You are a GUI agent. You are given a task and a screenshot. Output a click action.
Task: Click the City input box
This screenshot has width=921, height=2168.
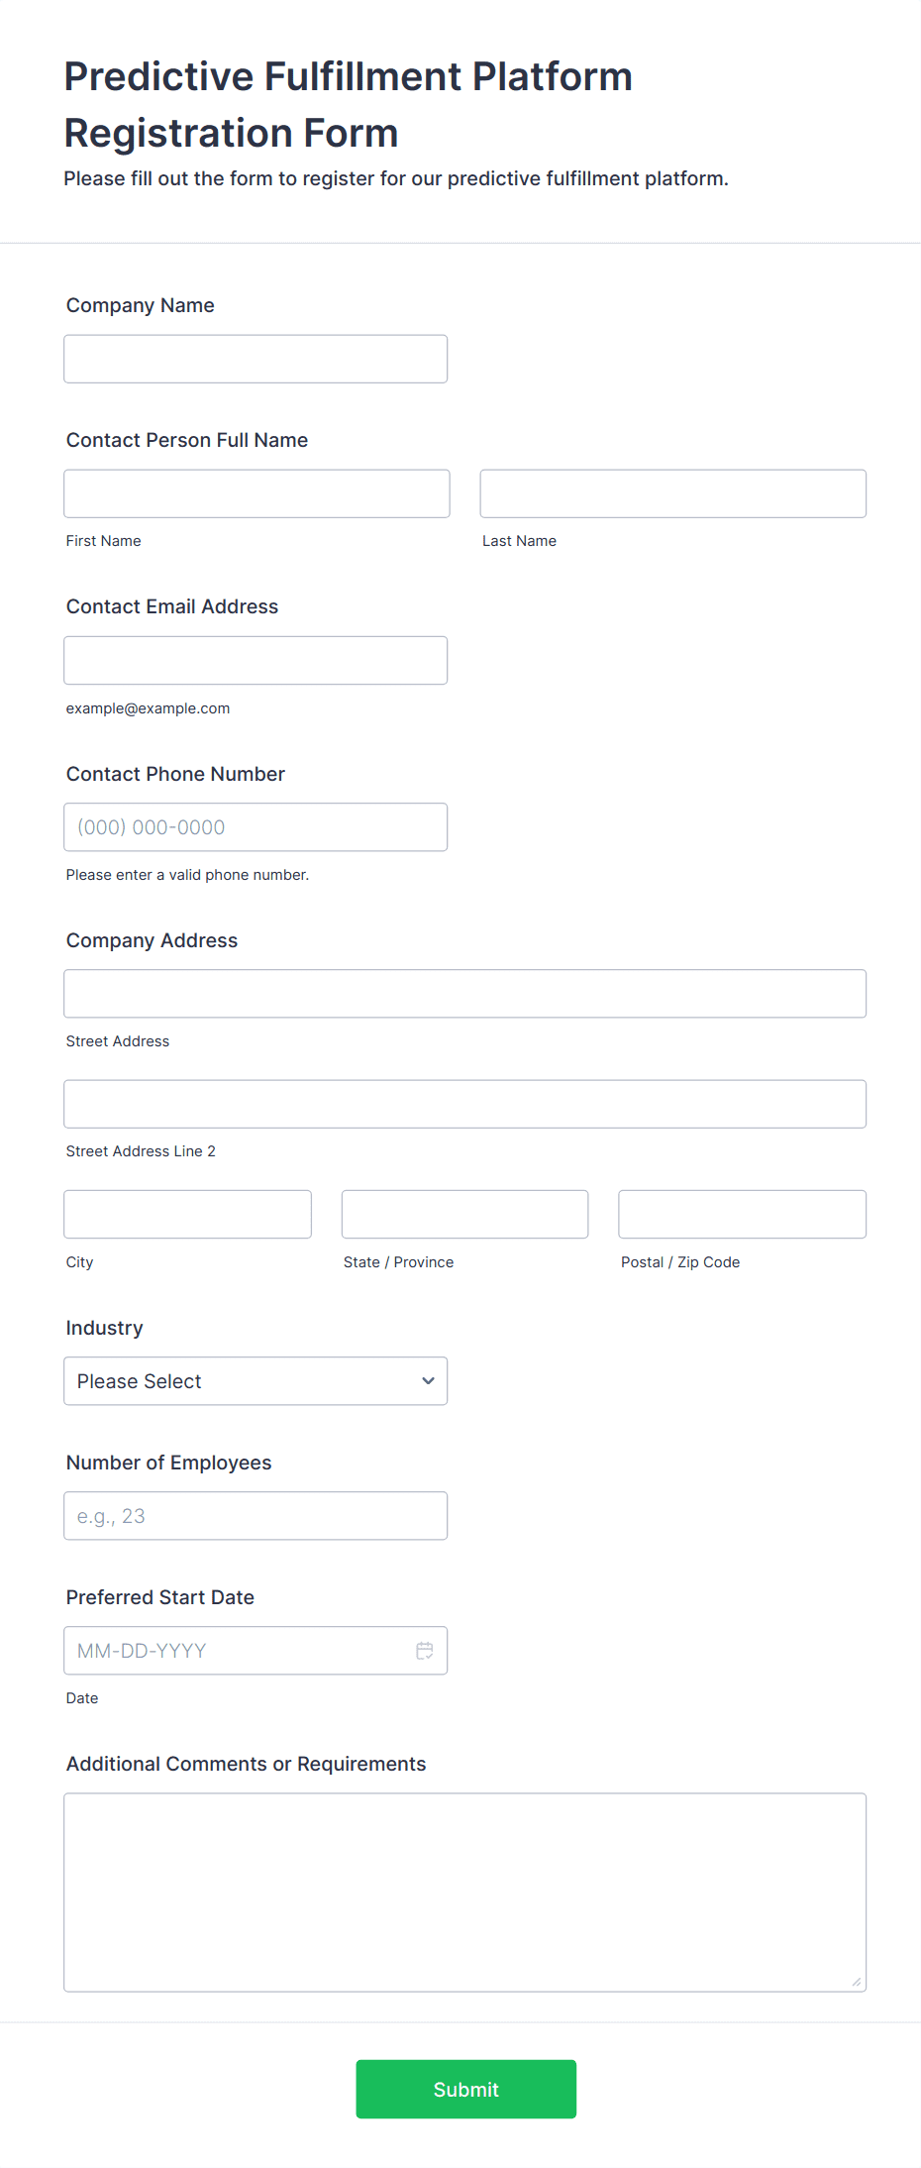(x=187, y=1213)
